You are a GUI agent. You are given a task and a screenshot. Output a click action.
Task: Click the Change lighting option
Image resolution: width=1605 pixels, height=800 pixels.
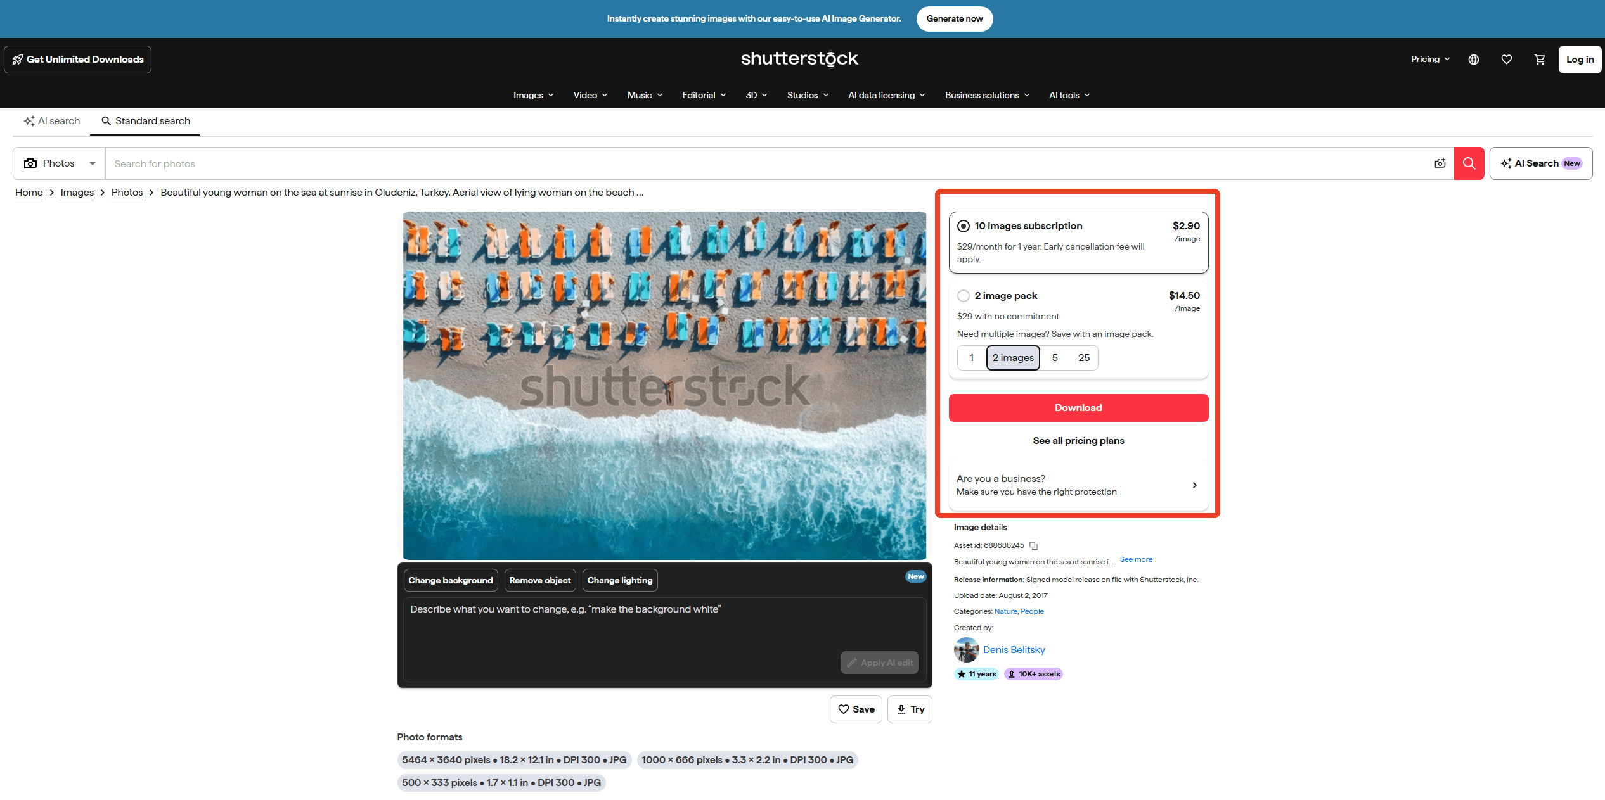pos(620,580)
